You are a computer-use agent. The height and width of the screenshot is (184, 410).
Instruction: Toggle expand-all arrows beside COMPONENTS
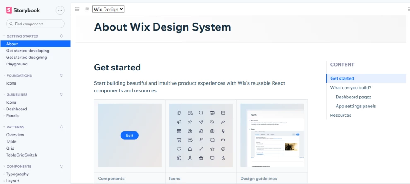61,166
